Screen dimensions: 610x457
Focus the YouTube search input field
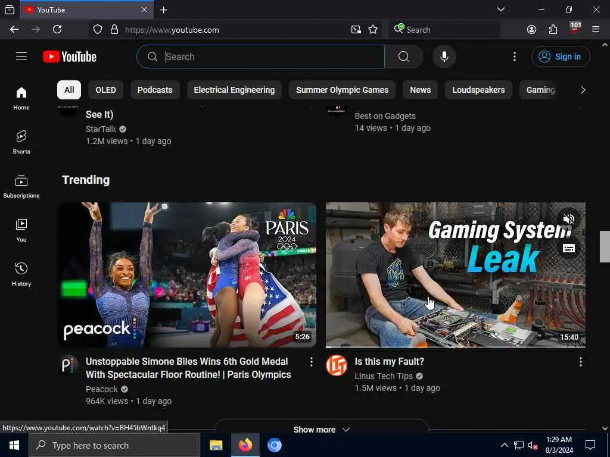[x=261, y=57]
